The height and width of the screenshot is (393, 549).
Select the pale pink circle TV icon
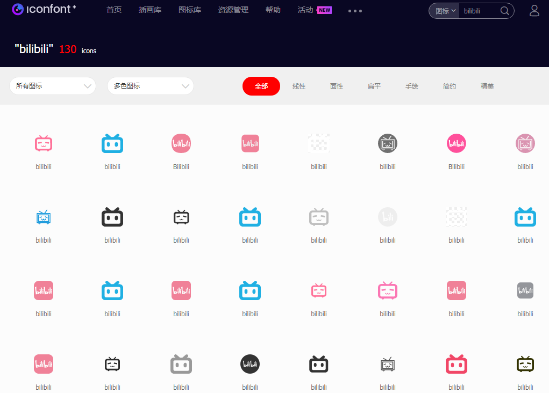525,143
